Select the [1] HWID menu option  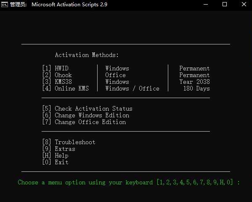coord(56,68)
